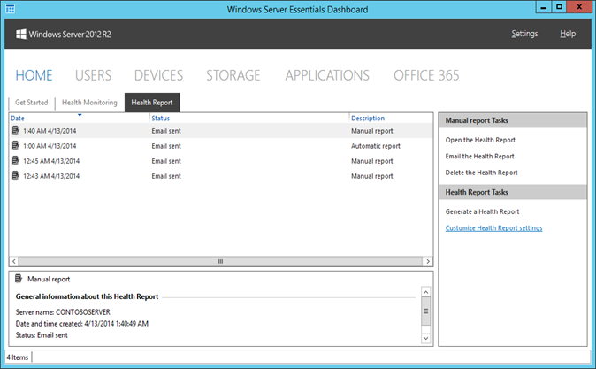Screen dimensions: 596x369
Task: Select the 1:40 AM 4/13/2014 report row
Action: [x=221, y=130]
